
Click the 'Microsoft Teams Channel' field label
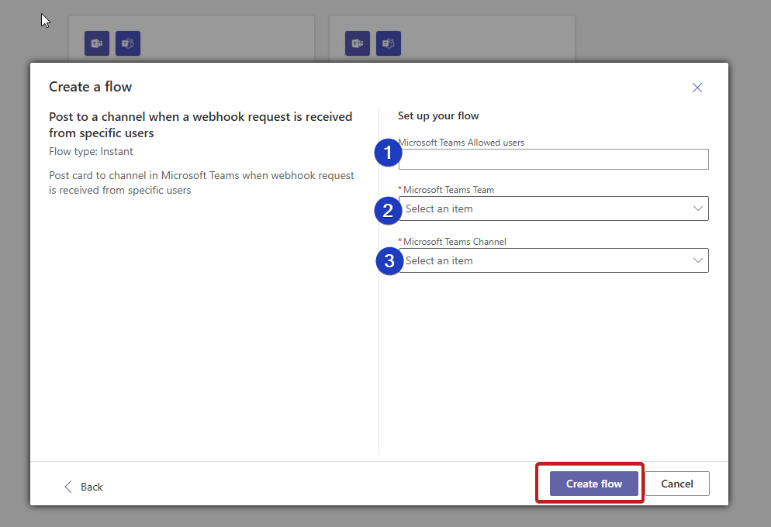455,242
